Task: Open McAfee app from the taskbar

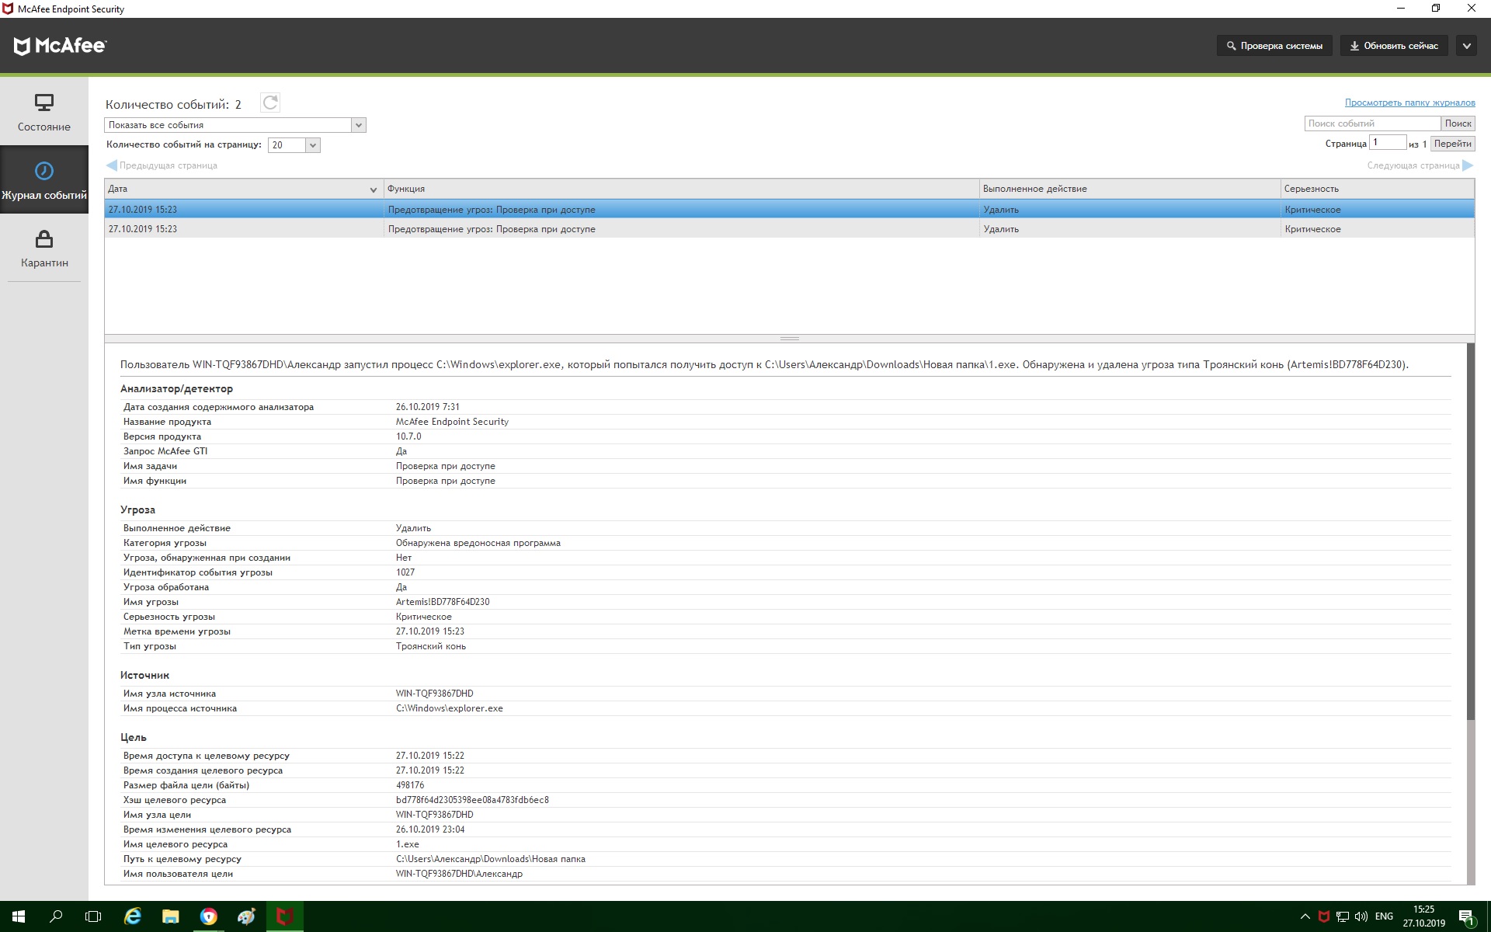Action: click(x=284, y=916)
